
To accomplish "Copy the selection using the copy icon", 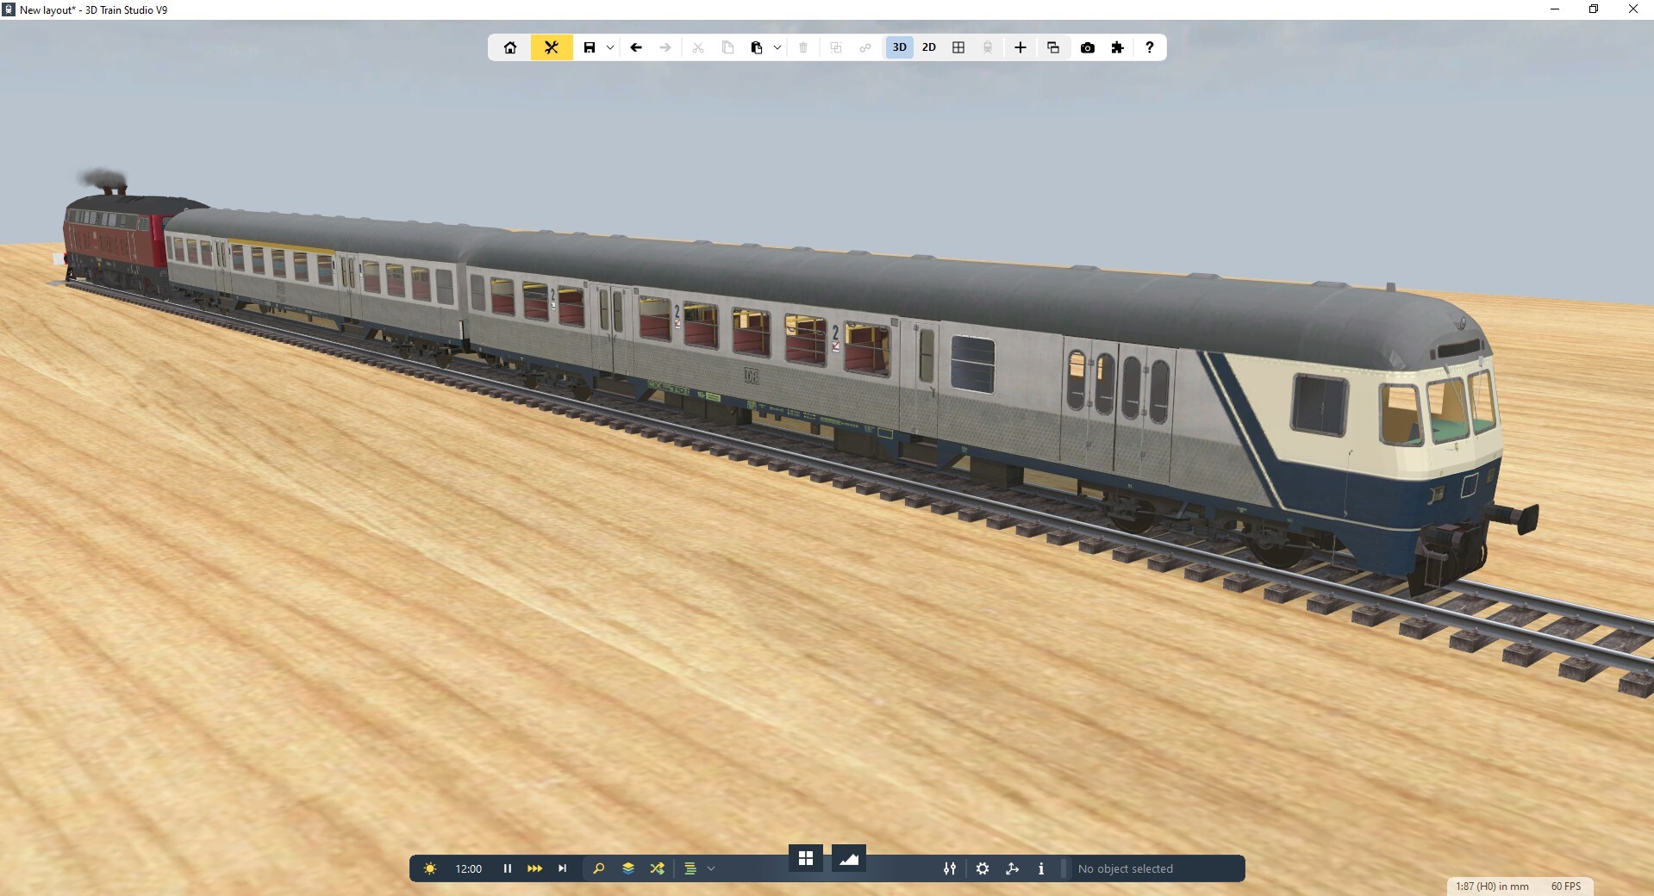I will point(727,47).
